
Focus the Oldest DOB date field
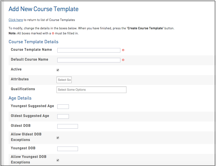point(68,126)
